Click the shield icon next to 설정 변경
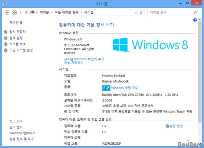 [167, 126]
